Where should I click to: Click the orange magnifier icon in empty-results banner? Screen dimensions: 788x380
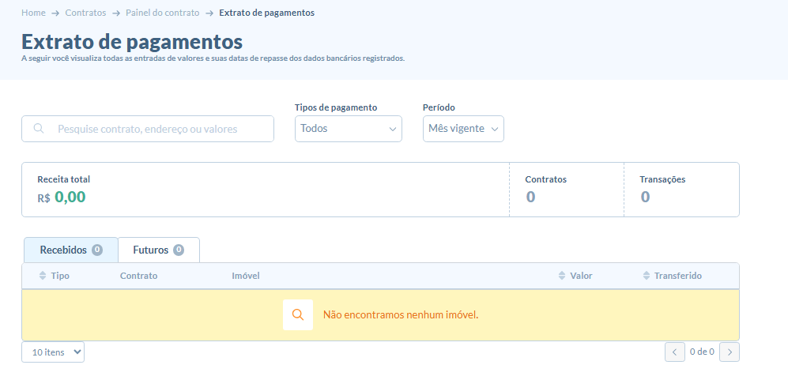coord(298,315)
